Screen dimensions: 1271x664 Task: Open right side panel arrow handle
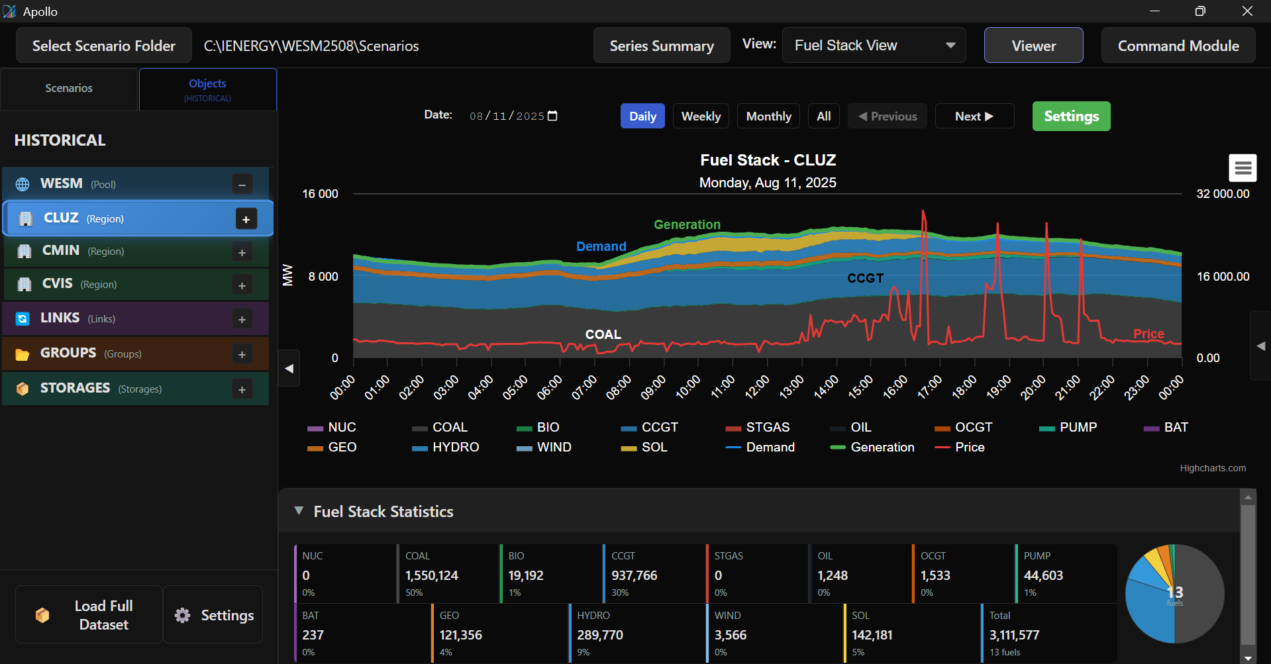1260,346
